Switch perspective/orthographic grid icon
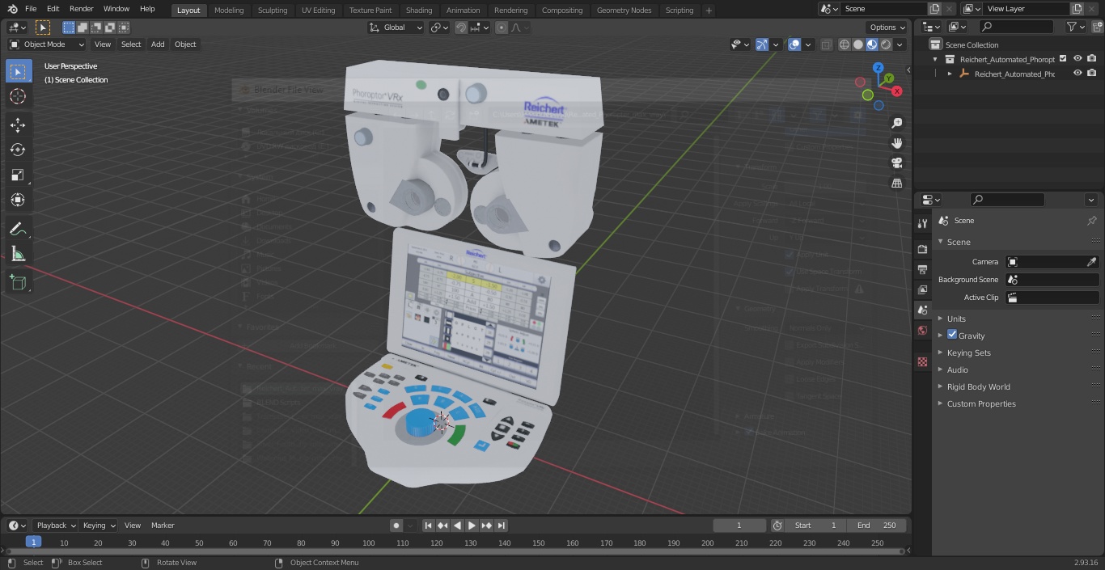Screen dimensions: 1105x570 (896, 184)
